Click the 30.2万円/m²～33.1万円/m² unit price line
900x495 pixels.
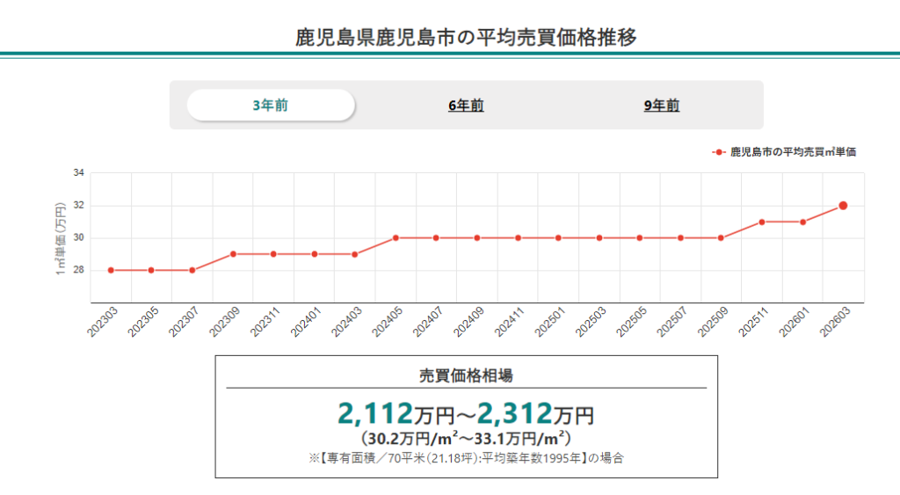pos(466,439)
